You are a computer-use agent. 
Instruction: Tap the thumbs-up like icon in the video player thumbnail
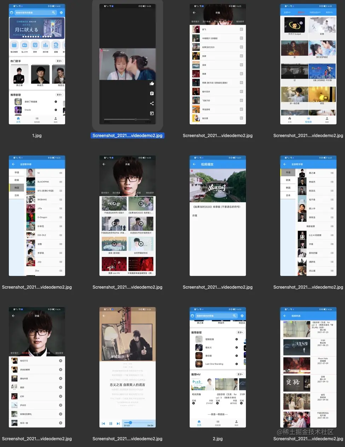point(152,83)
